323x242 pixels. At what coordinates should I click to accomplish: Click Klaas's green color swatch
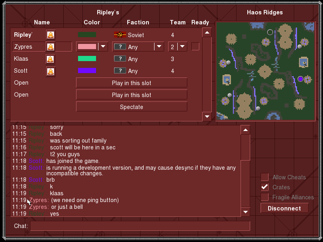click(87, 59)
